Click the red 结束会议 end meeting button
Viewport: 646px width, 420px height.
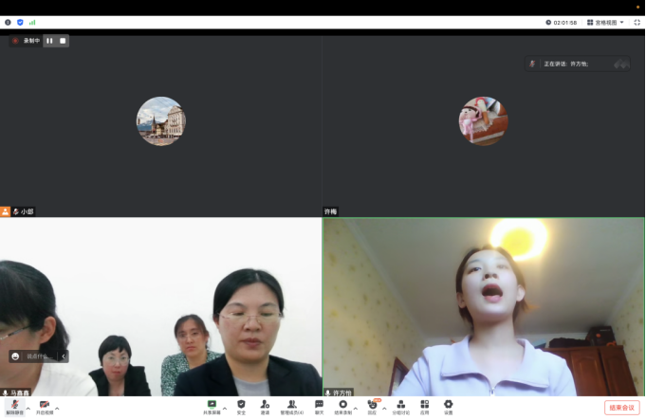coord(621,408)
